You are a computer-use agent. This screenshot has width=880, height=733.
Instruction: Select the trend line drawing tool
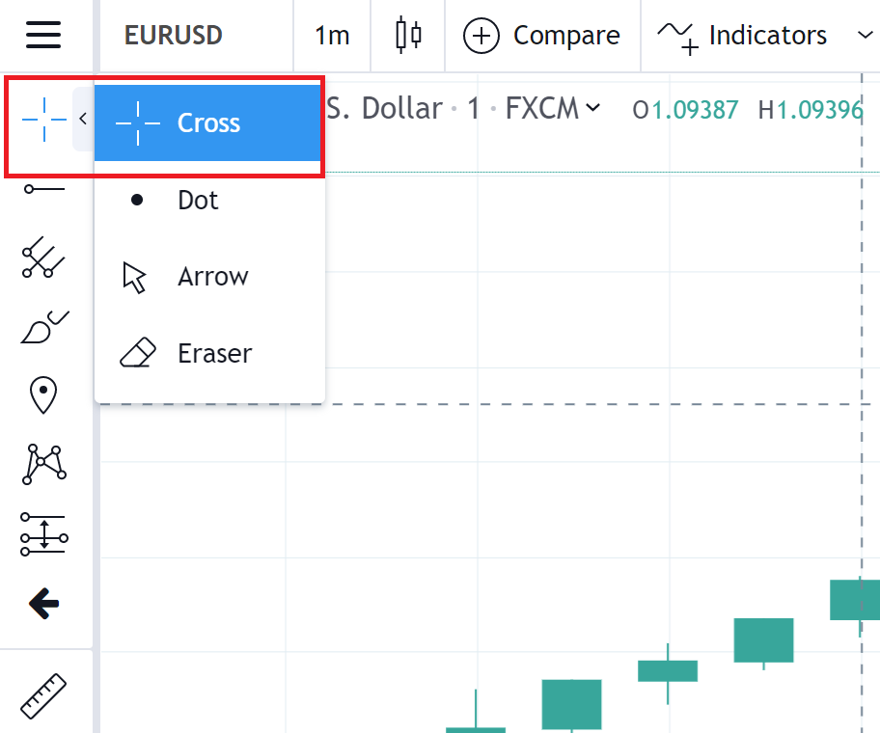pyautogui.click(x=43, y=189)
